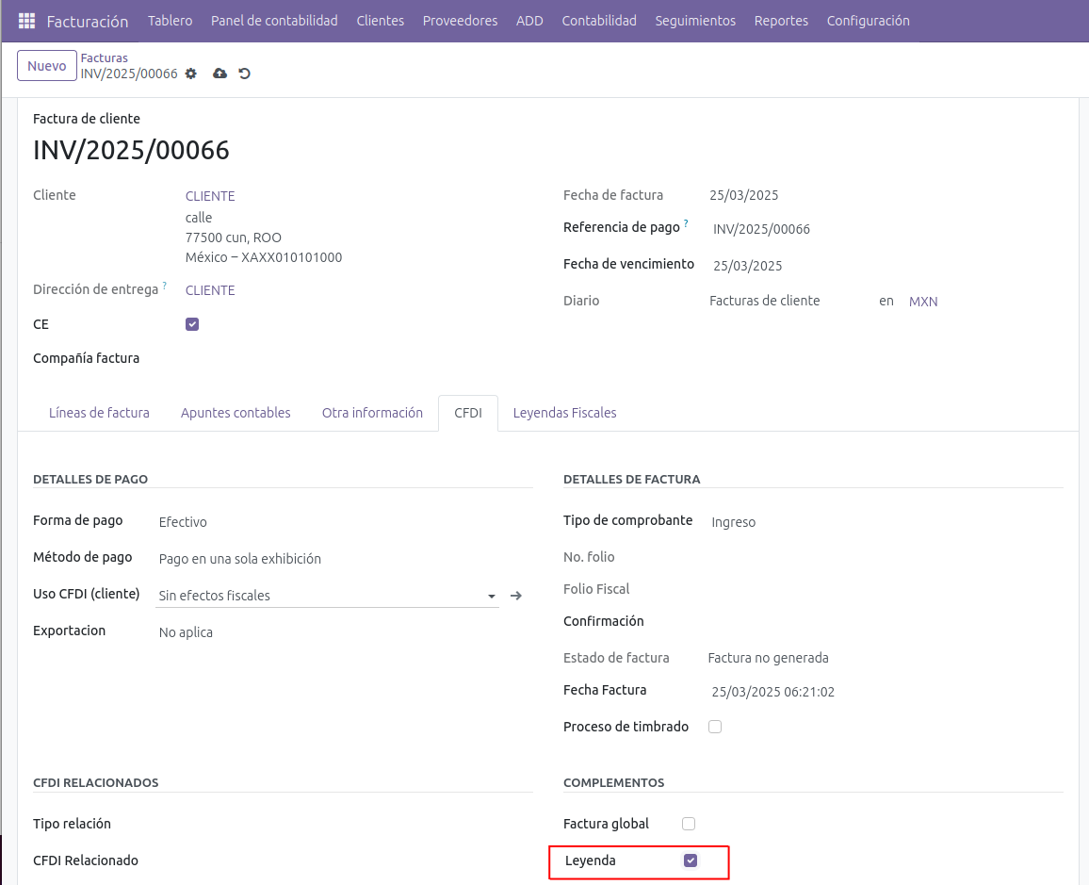Viewport: 1089px width, 885px height.
Task: Go to the Facturas breadcrumb link
Action: click(x=104, y=58)
